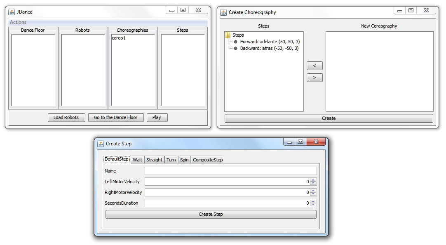Decrease SecondsDuration with down arrow

pos(313,205)
